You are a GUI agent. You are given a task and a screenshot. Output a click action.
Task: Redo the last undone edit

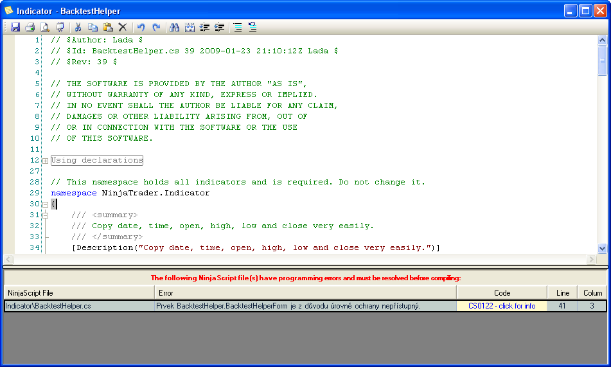156,27
